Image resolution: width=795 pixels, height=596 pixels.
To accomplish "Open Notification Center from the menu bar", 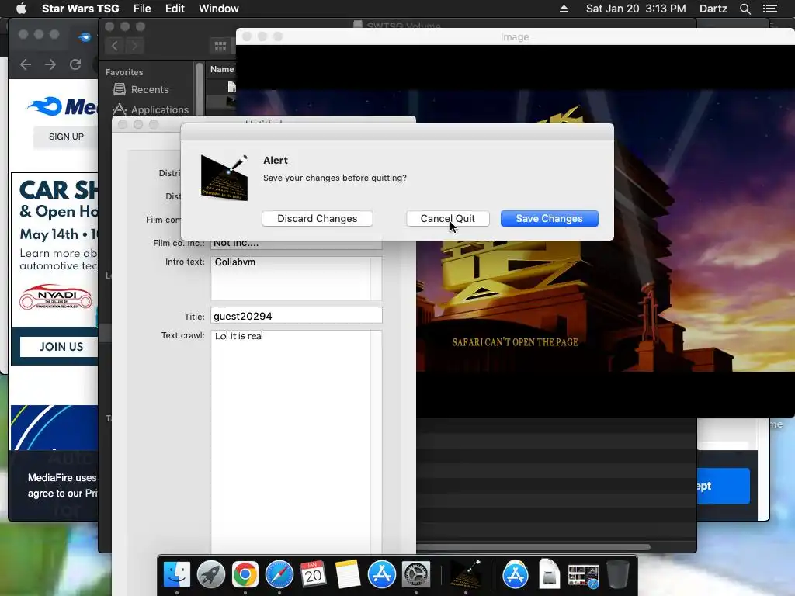I will tap(769, 9).
